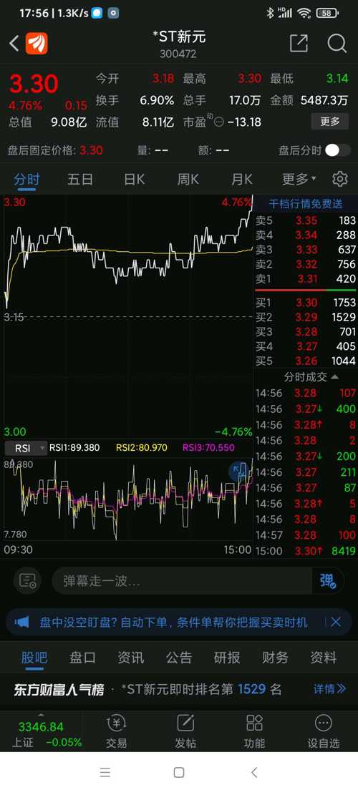This screenshot has height=795, width=358.
Task: Close the 条件单 promotion banner
Action: 336,622
